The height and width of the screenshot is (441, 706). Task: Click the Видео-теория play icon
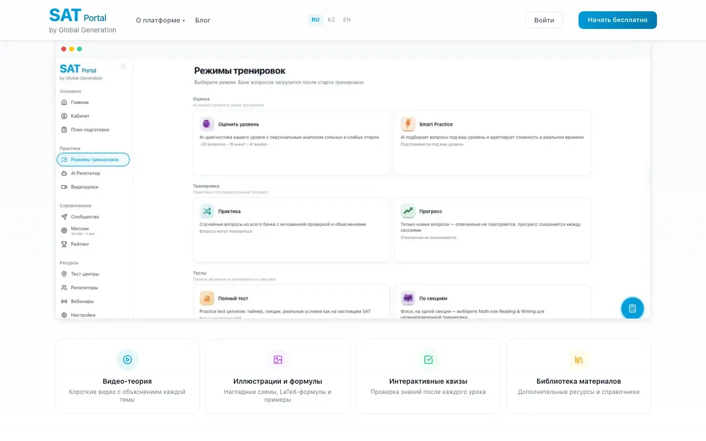click(127, 360)
